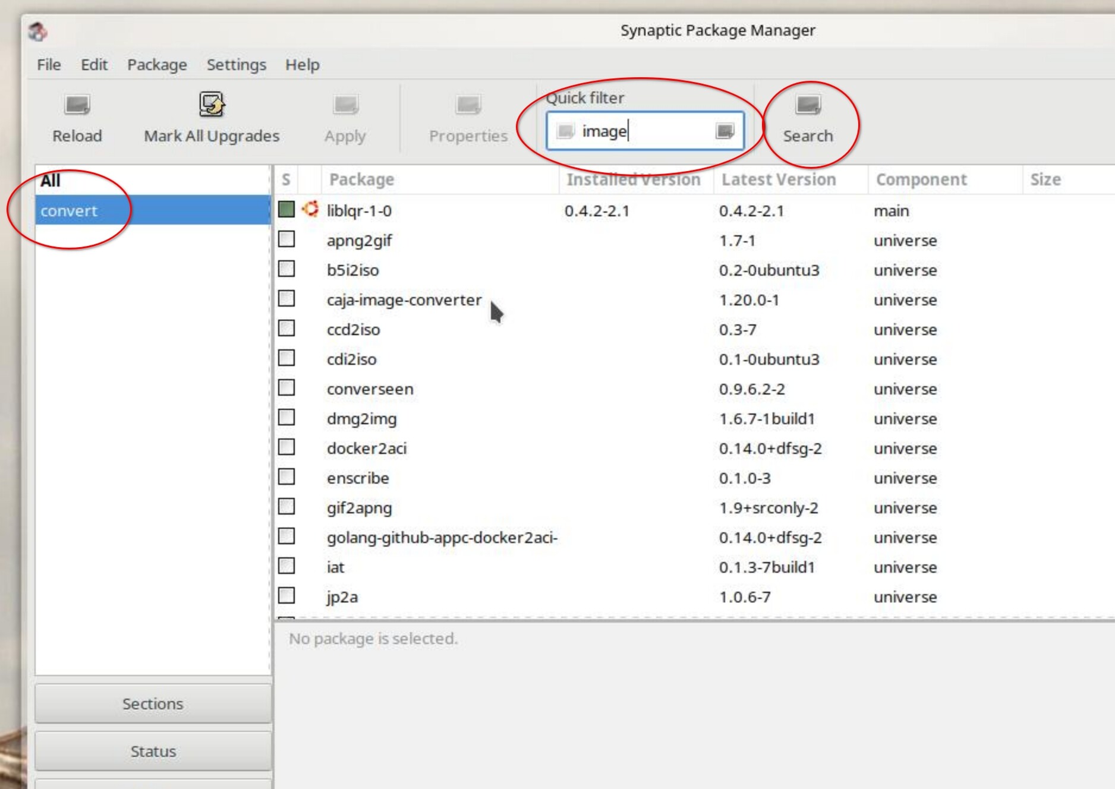Select the golang-github-appc-docker2aci- package name
The height and width of the screenshot is (789, 1115).
[x=442, y=538]
